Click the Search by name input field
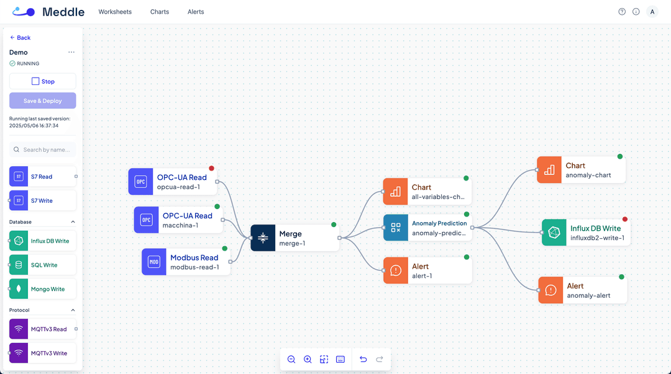 tap(42, 149)
